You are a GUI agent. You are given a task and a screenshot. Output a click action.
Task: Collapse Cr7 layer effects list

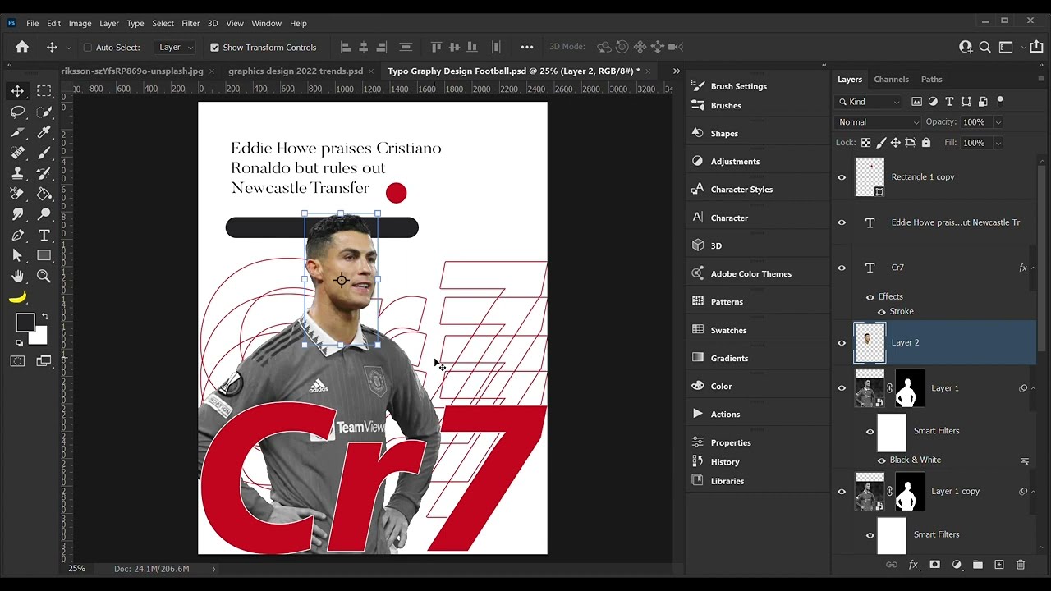[x=1033, y=268]
